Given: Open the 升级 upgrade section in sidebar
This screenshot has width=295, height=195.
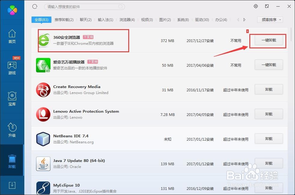Looking at the screenshot, I should 12,130.
